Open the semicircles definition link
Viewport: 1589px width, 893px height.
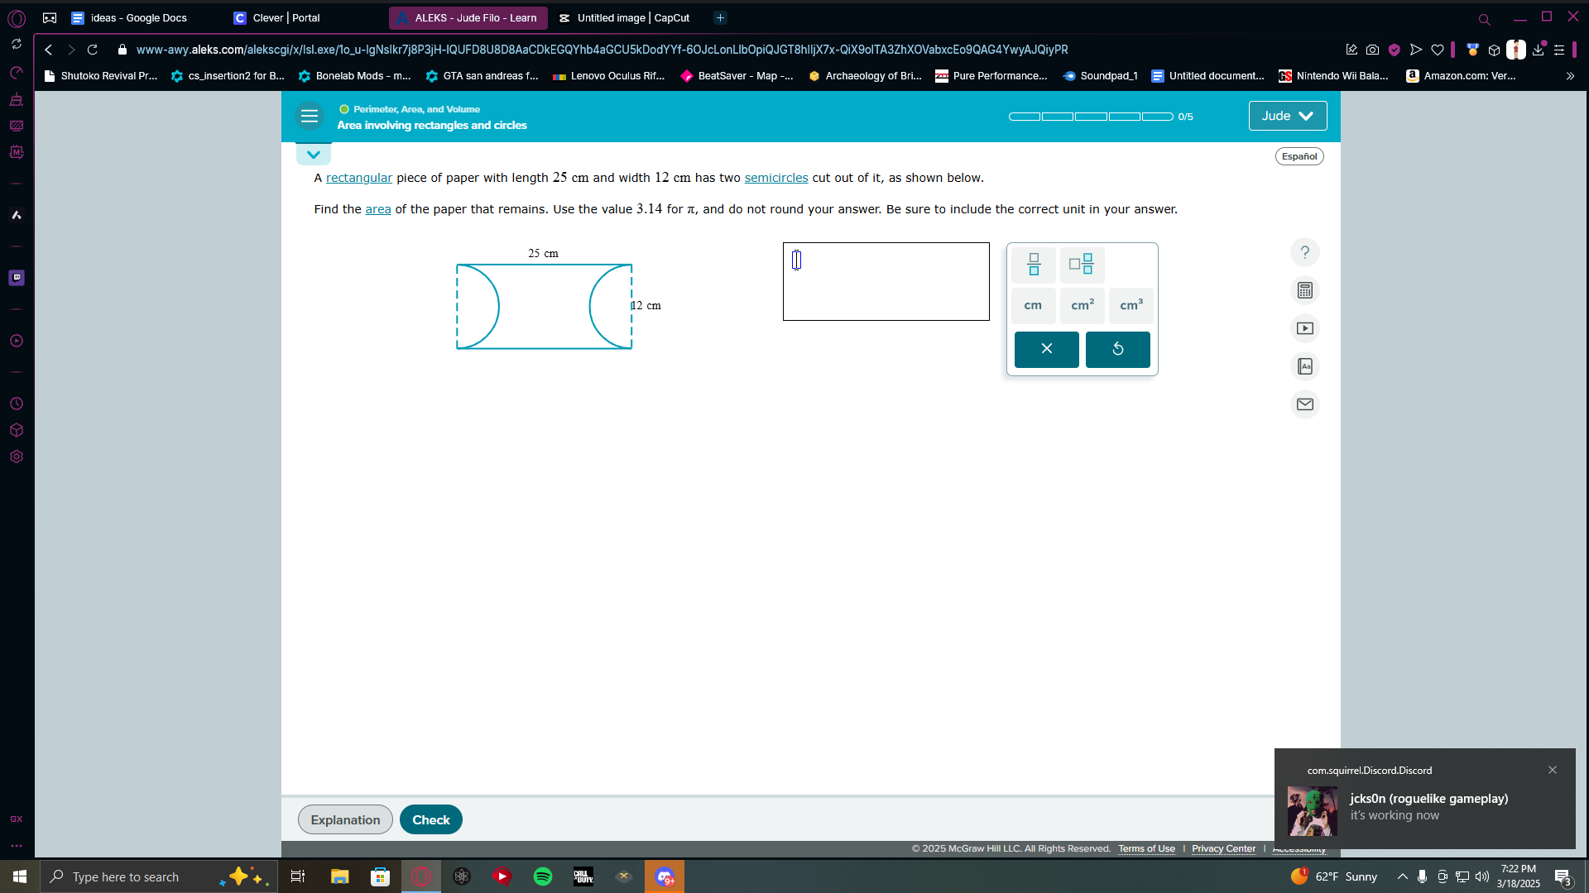pos(775,178)
